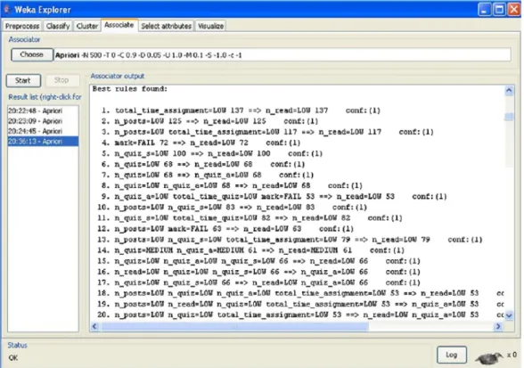Click rule 7 text in output
Screen dimensions: 524x368
207,175
